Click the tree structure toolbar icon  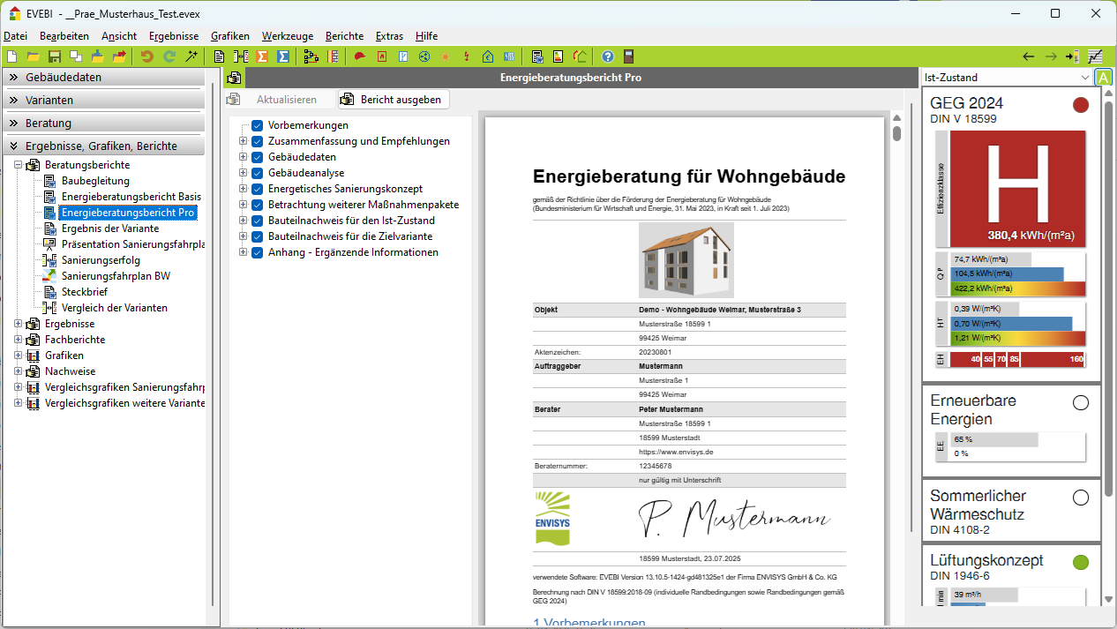[x=311, y=56]
